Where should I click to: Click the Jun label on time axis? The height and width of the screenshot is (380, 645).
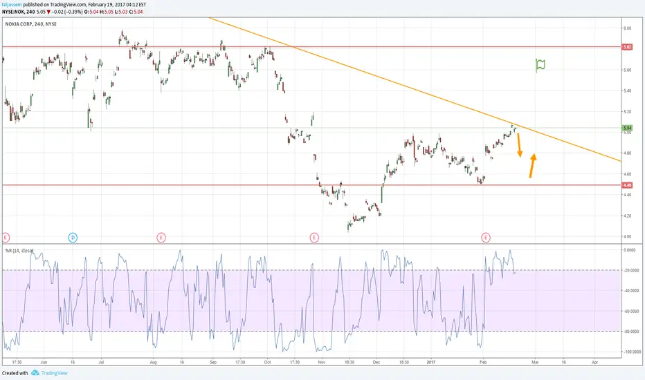coord(44,362)
